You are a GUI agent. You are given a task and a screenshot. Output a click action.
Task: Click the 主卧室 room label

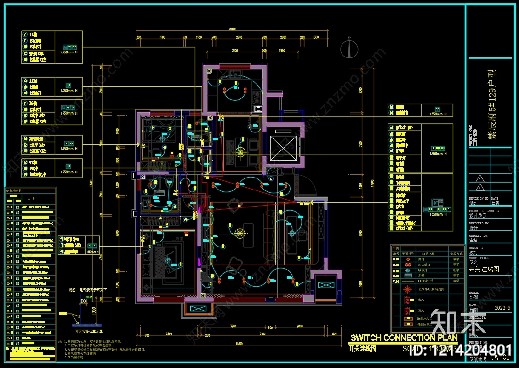[x=177, y=239]
